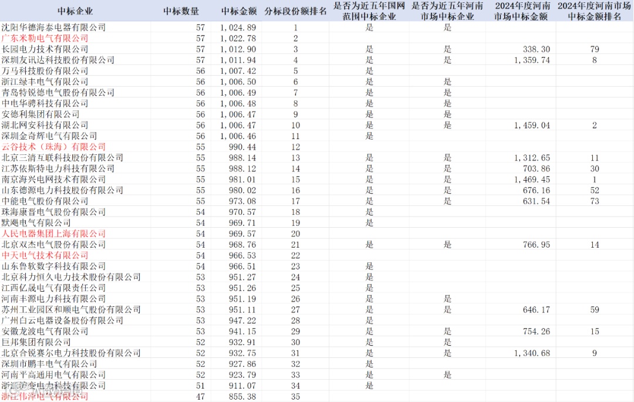Select cell 北京三清互联科技股份有限公司
Image resolution: width=634 pixels, height=402 pixels.
point(62,157)
